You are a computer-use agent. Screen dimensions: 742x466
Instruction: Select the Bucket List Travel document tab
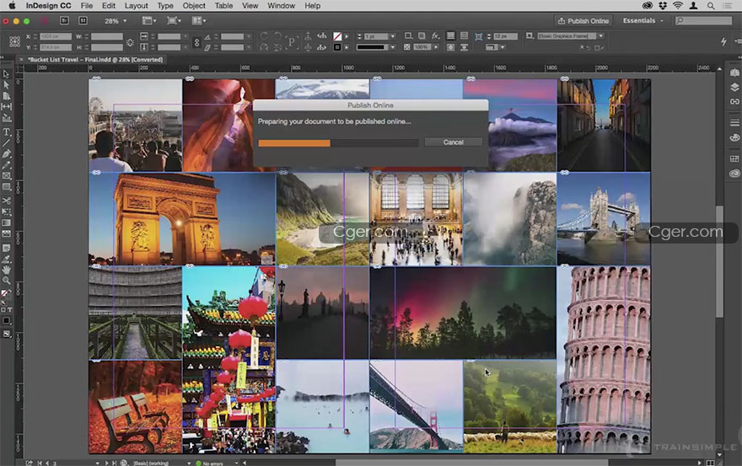(x=95, y=60)
